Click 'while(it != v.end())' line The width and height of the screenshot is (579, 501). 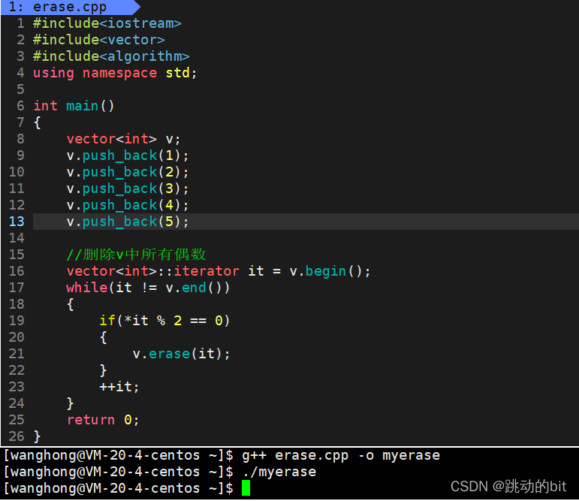[148, 288]
